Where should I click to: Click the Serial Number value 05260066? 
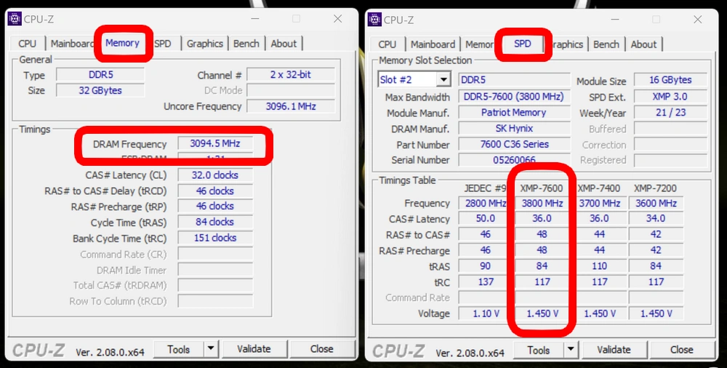click(x=514, y=160)
